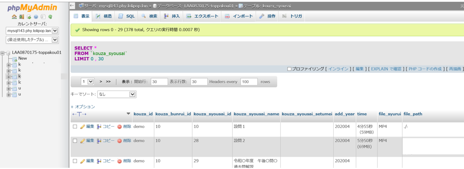Screen dimensions: 464x169
Task: Click the table icon of the l table
Action: pyautogui.click(x=14, y=82)
